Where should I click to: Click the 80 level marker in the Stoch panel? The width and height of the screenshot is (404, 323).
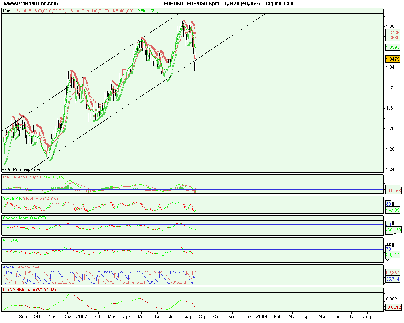pos(388,204)
